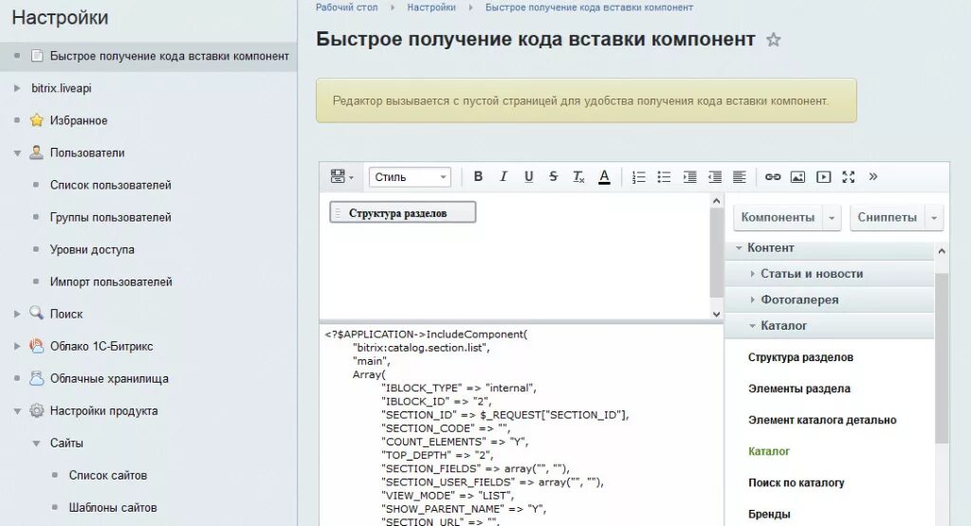Open Группы пользователей

[110, 217]
